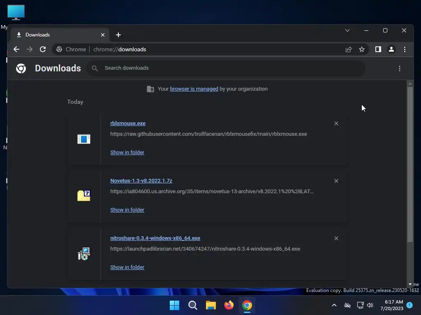Open the nitroshare-0.3.4-windows-x86_64.exe download link
Screen dimensions: 421x315
pyautogui.click(x=155, y=238)
